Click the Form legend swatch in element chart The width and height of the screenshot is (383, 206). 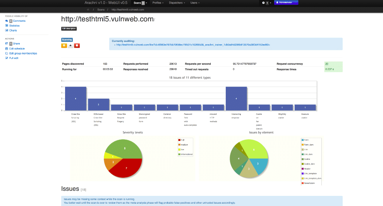click(x=302, y=140)
